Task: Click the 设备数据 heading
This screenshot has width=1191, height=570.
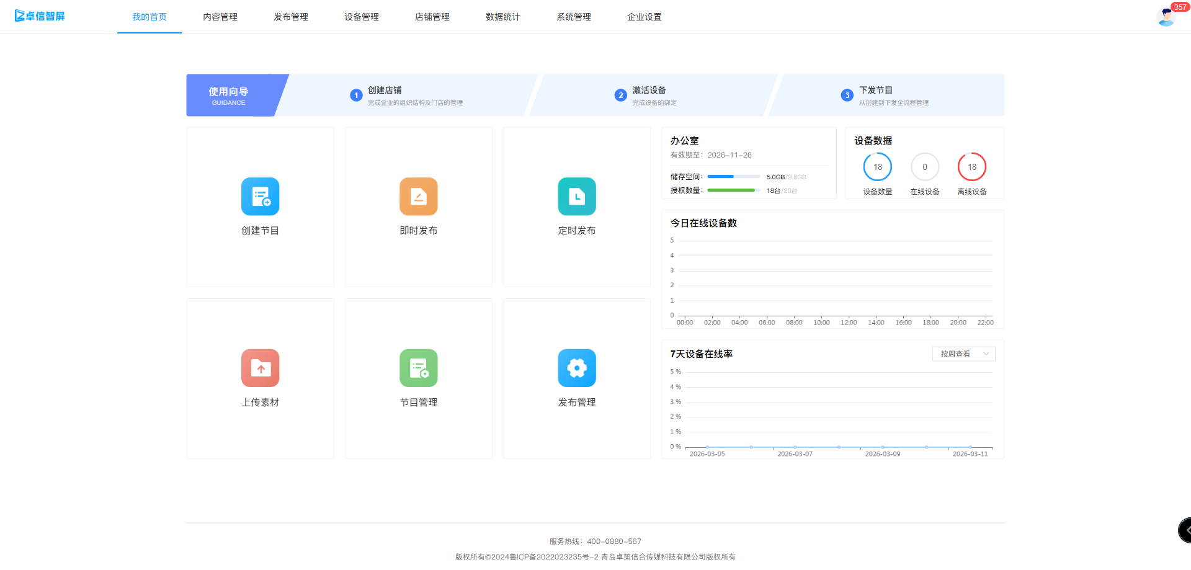Action: pos(873,141)
